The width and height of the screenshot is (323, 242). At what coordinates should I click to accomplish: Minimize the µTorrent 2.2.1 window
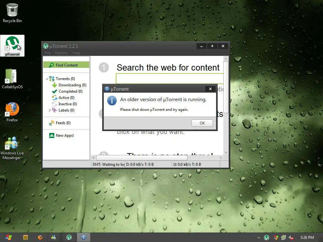click(x=202, y=46)
